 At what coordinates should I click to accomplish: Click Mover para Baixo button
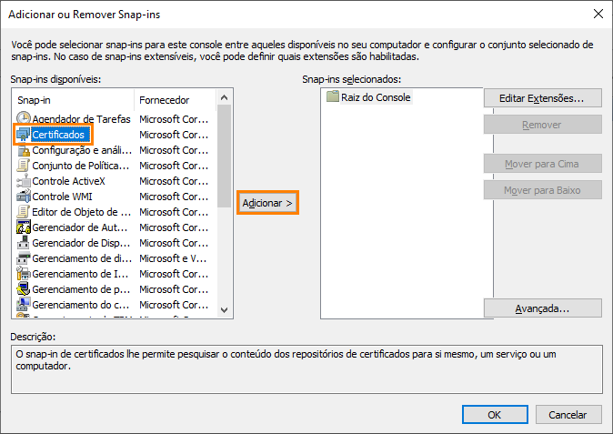click(x=542, y=190)
